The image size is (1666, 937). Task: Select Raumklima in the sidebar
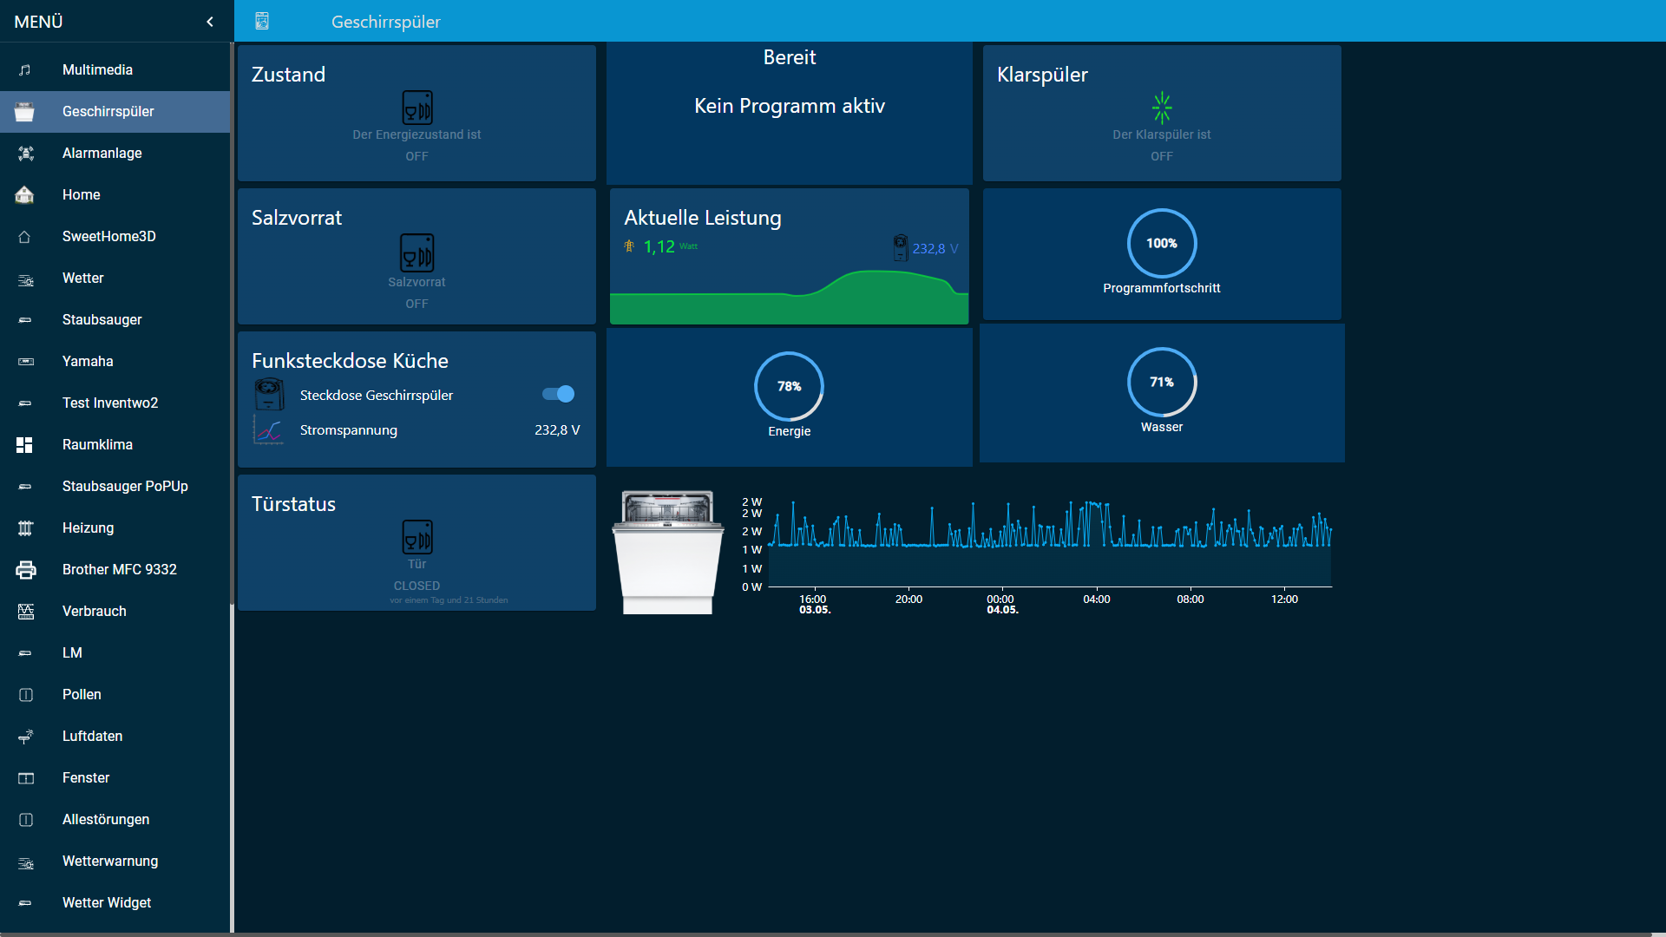point(97,444)
